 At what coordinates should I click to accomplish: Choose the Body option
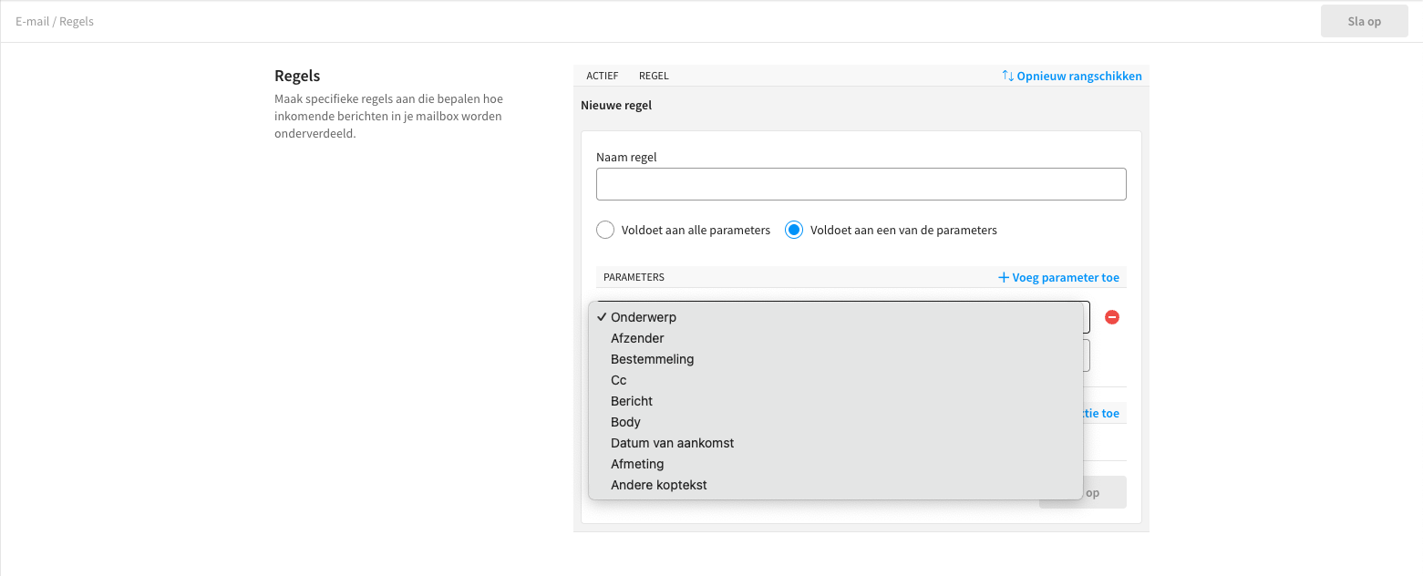point(625,422)
